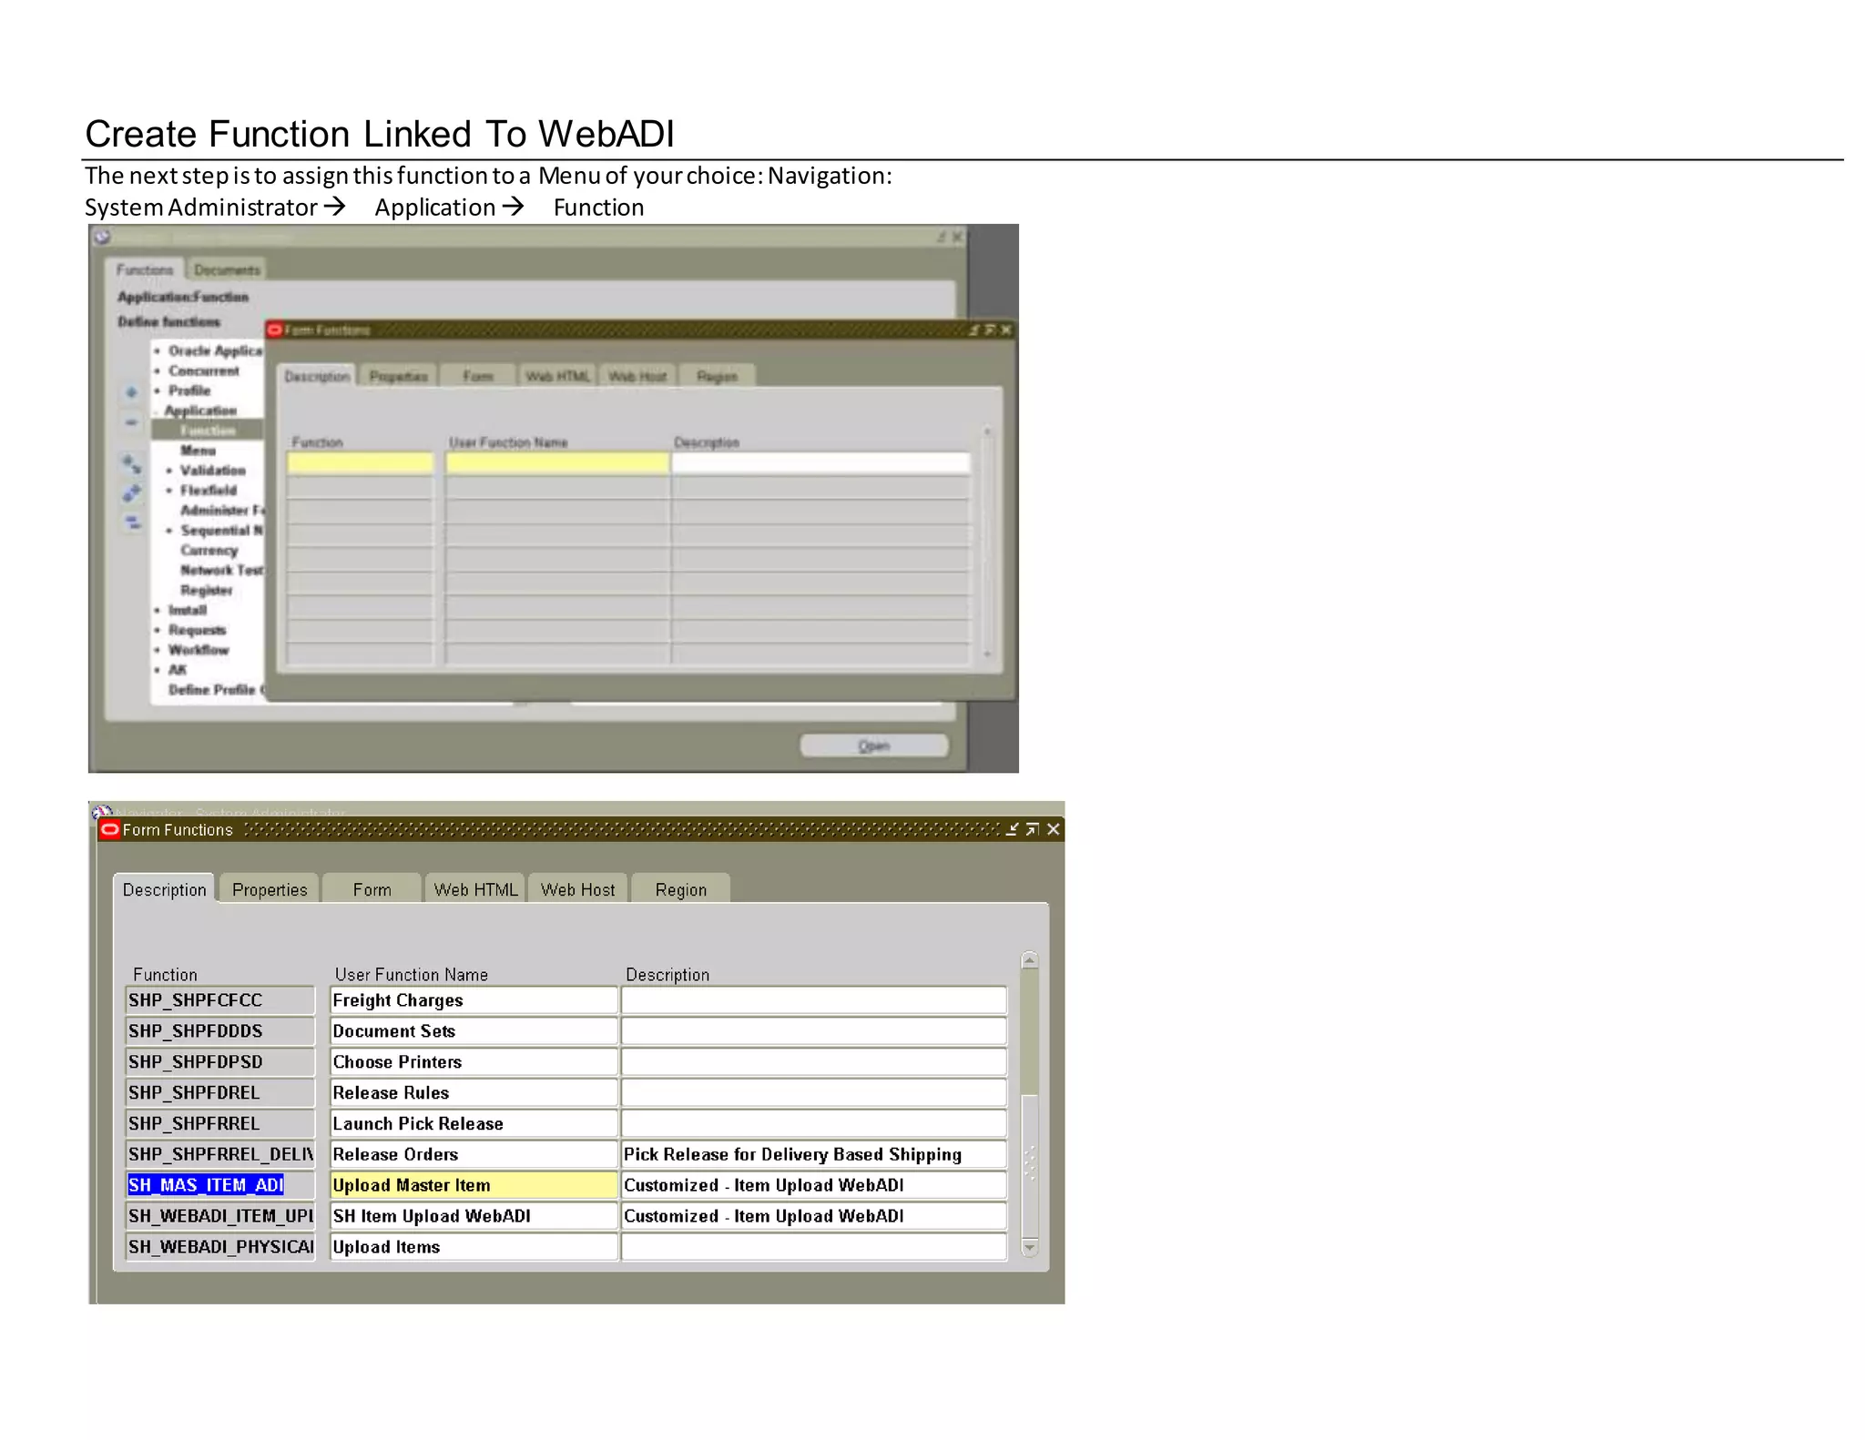The image size is (1865, 1440).
Task: Click the empty yellow User Function Name field
Action: click(x=557, y=462)
